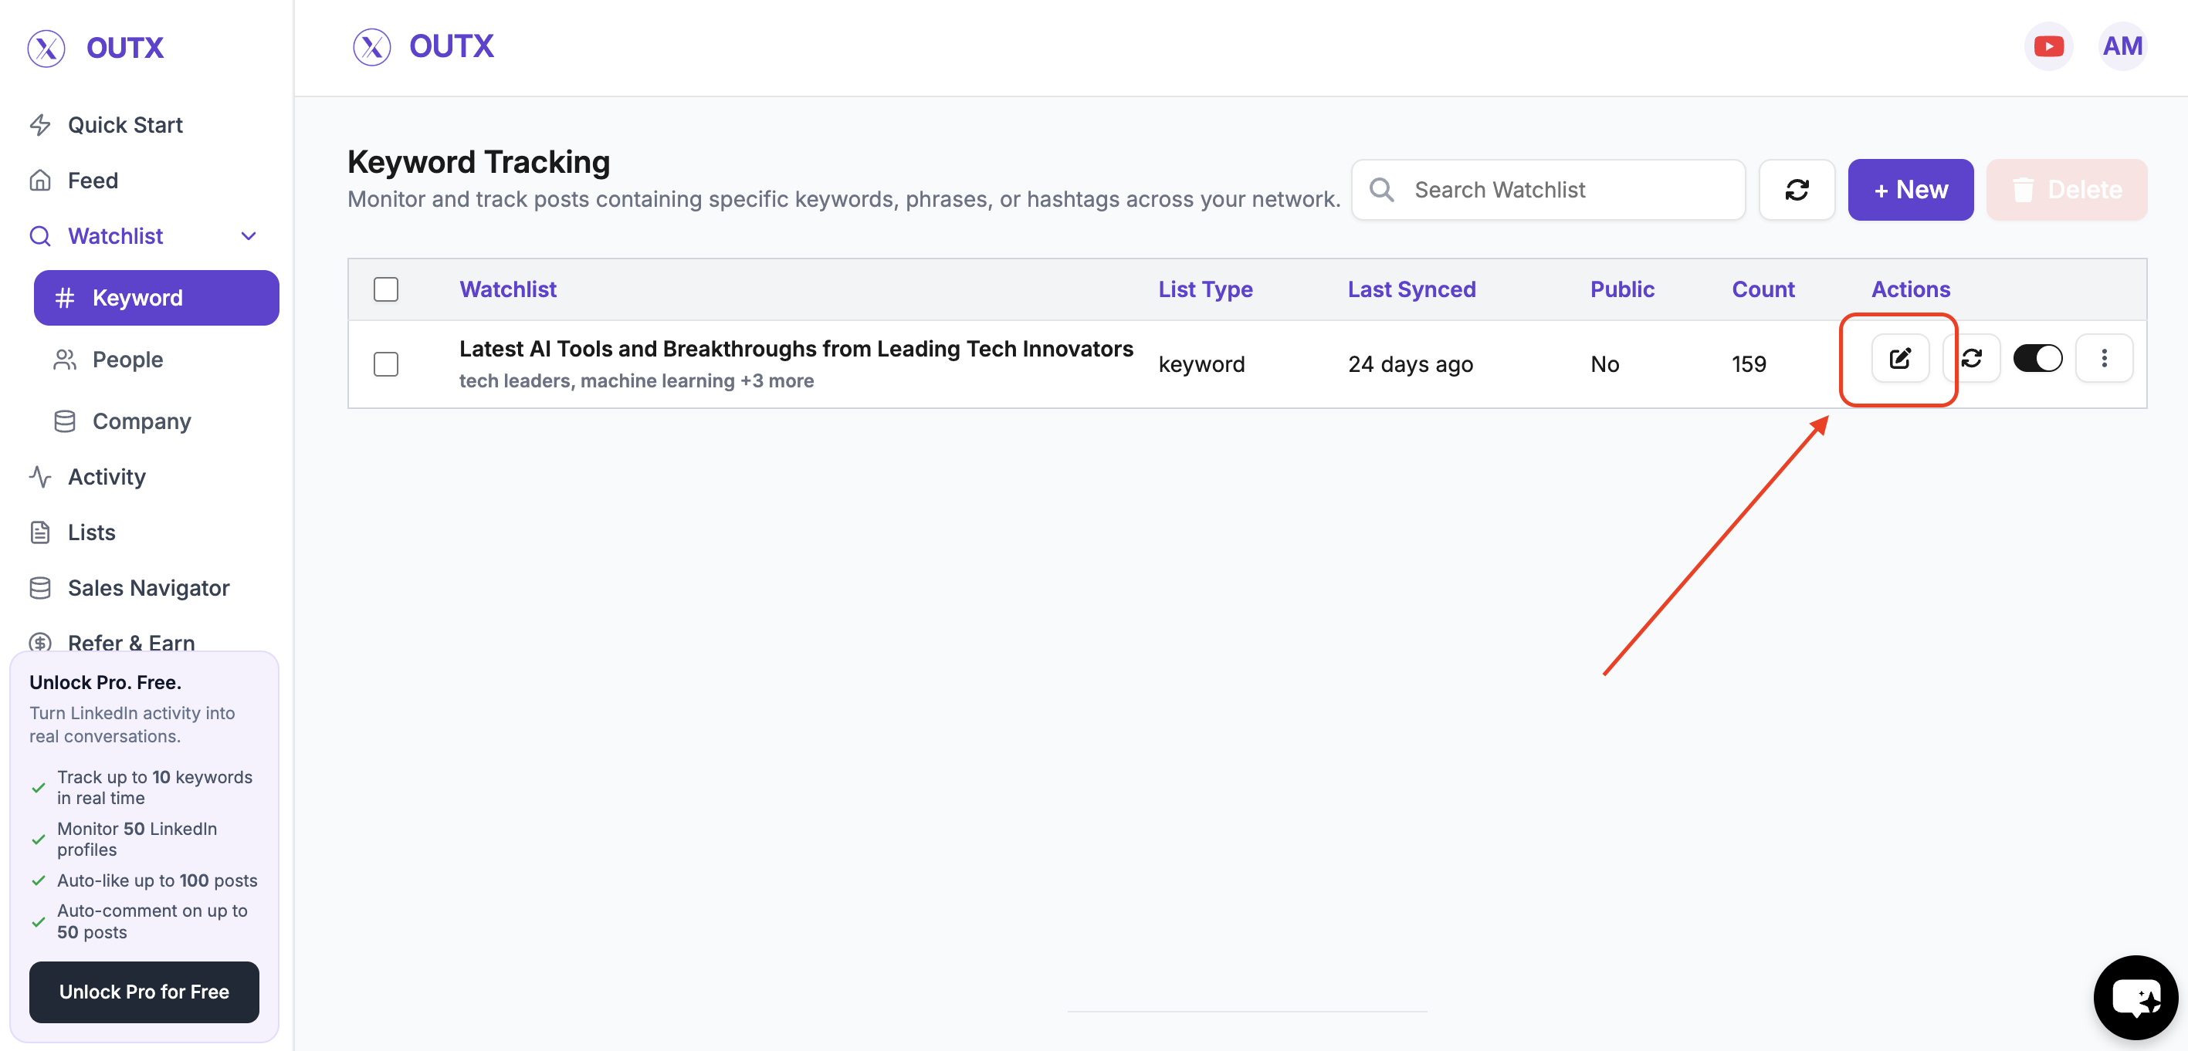Go to Sales Navigator in the sidebar
This screenshot has width=2188, height=1051.
(147, 587)
